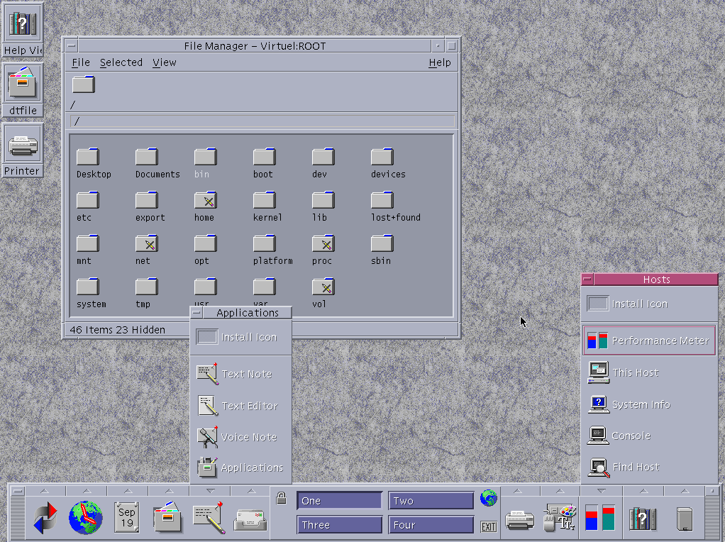The height and width of the screenshot is (542, 725).
Task: Launch Style Manager from the front panel
Action: point(559,519)
